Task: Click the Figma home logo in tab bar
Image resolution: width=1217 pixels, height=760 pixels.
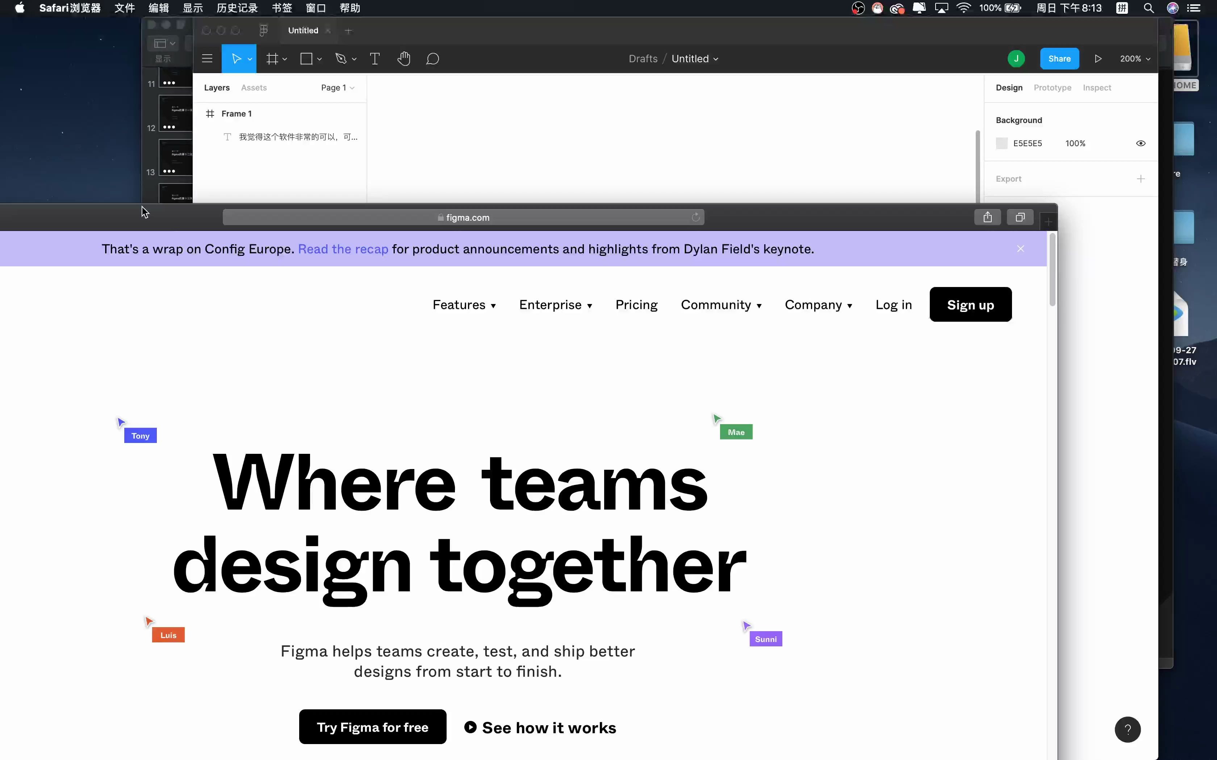Action: [x=264, y=31]
